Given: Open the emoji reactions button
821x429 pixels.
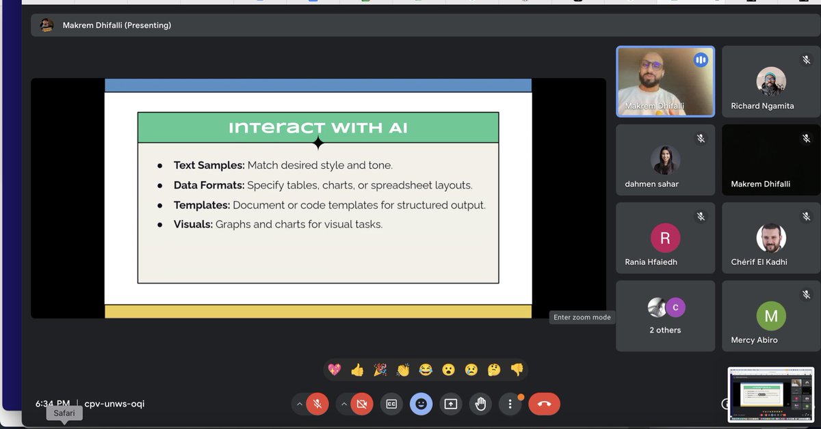Looking at the screenshot, I should click(421, 404).
